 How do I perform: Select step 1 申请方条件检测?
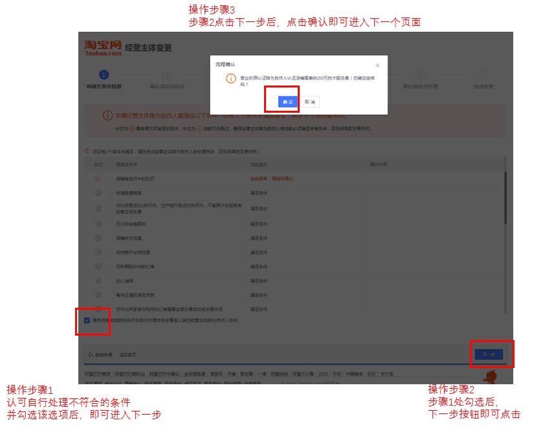pos(104,80)
